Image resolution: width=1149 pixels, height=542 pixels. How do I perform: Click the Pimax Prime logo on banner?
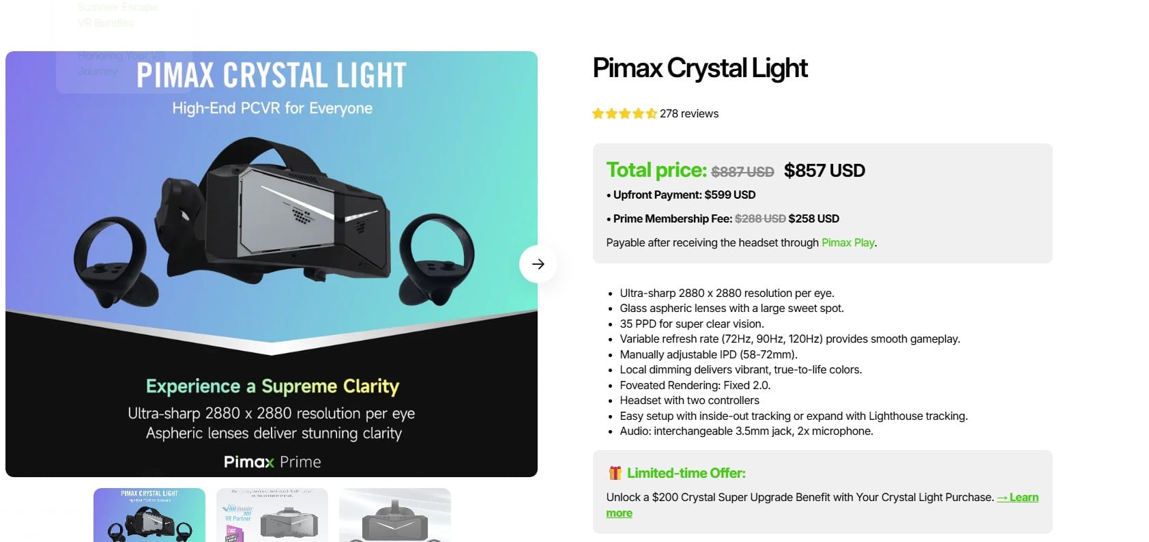272,462
